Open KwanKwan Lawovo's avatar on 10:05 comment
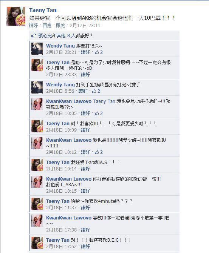The height and width of the screenshot is (253, 209). point(37,104)
